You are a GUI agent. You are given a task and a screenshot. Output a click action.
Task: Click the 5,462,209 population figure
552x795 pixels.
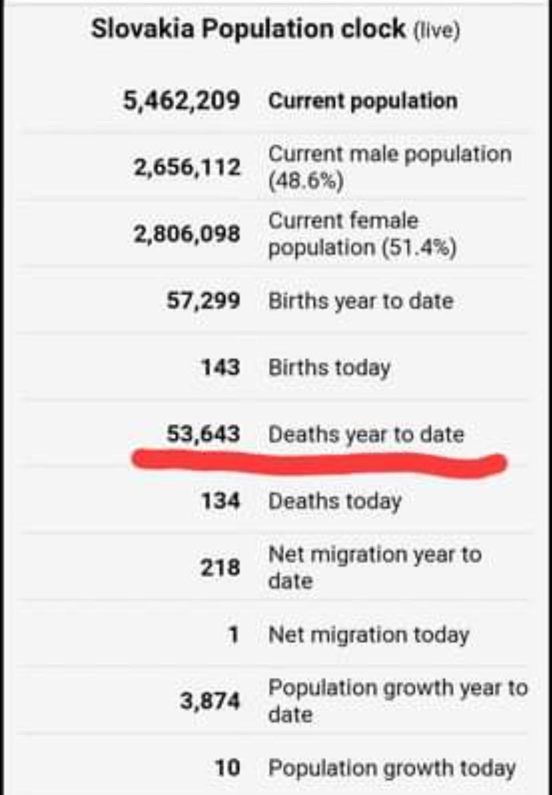[181, 100]
